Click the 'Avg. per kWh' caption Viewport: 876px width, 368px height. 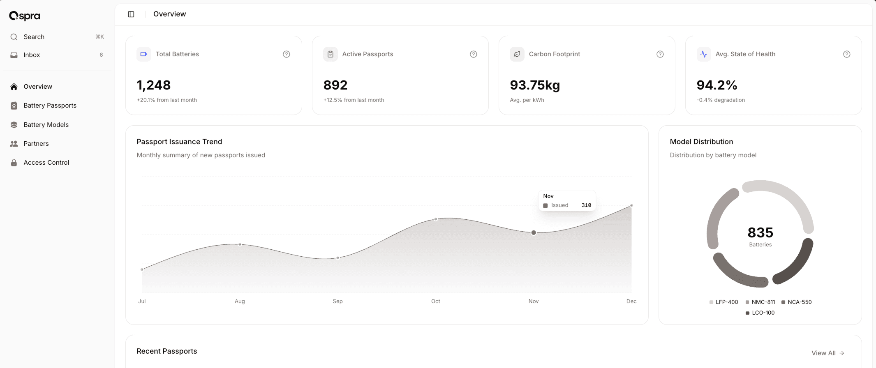pyautogui.click(x=527, y=100)
